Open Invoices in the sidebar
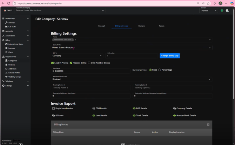The image size is (235, 145). click(12, 48)
